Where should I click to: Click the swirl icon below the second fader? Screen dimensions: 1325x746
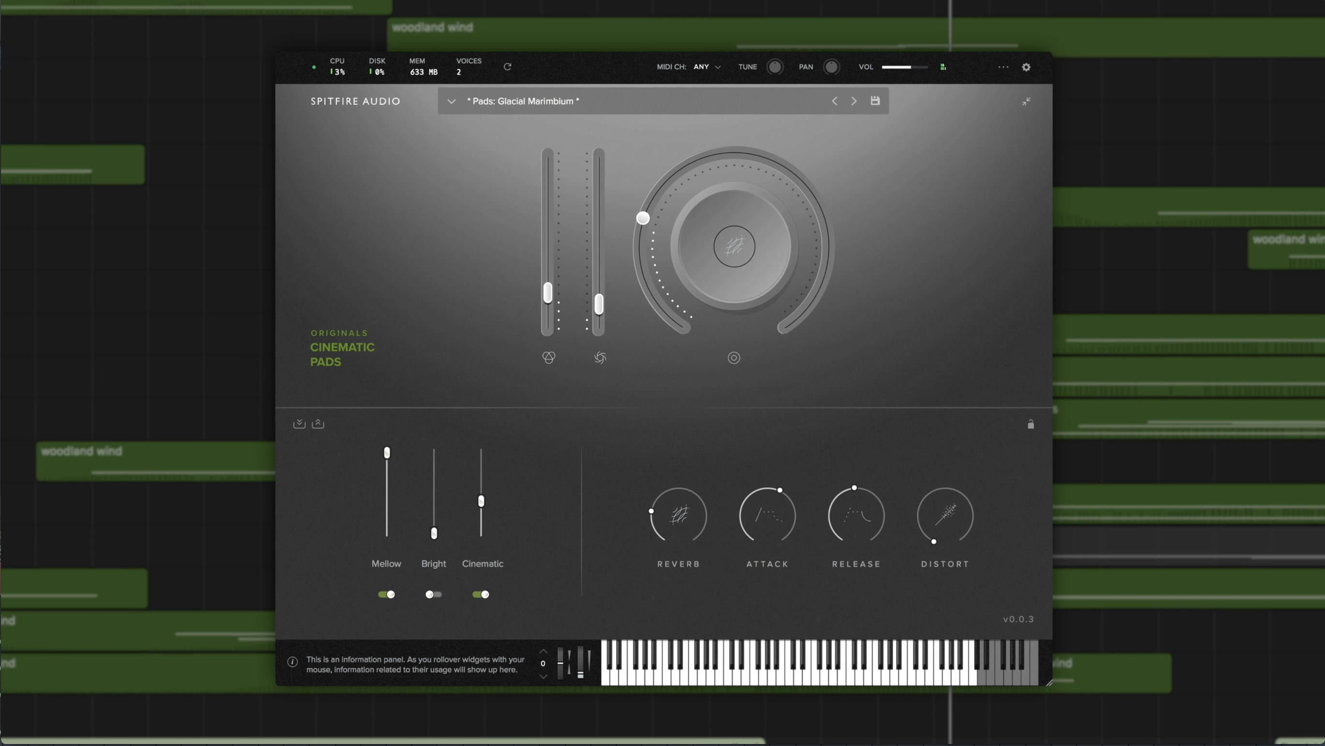(x=600, y=358)
